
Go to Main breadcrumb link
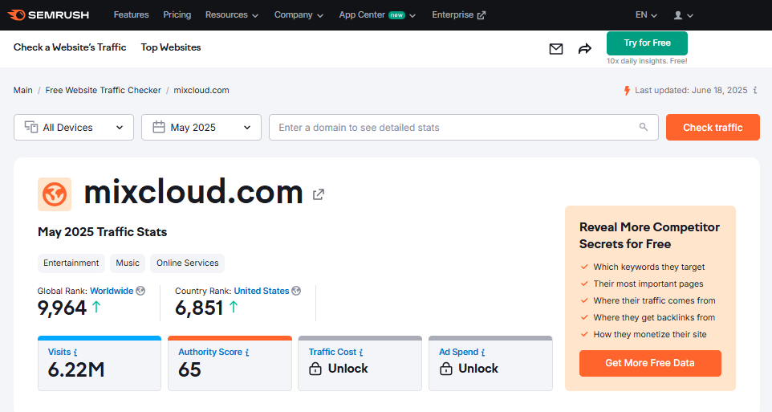[x=22, y=90]
